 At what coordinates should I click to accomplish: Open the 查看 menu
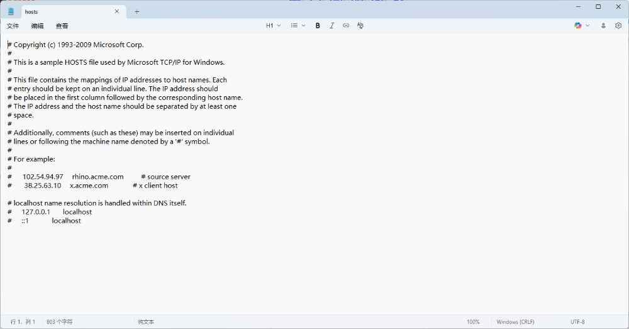click(x=62, y=26)
